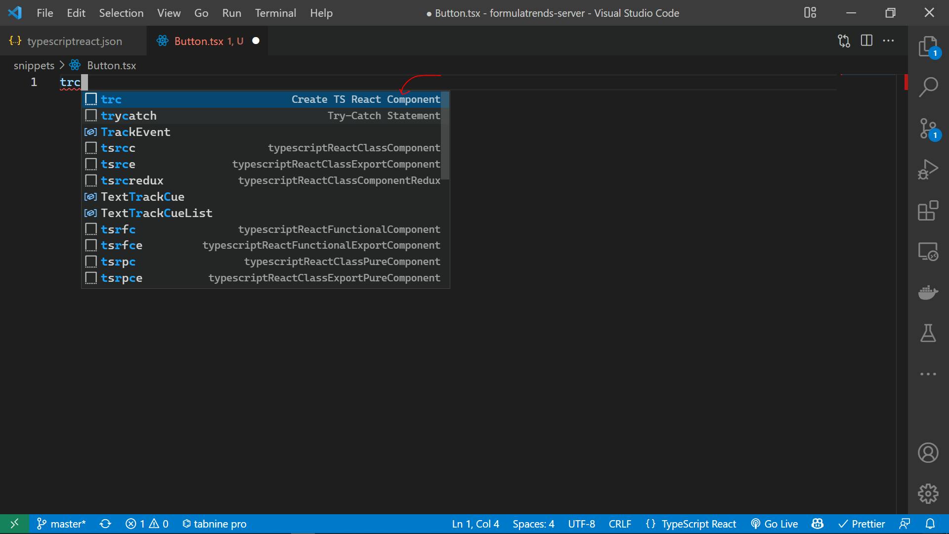Customize layout icon in title bar
The width and height of the screenshot is (949, 534).
(810, 13)
